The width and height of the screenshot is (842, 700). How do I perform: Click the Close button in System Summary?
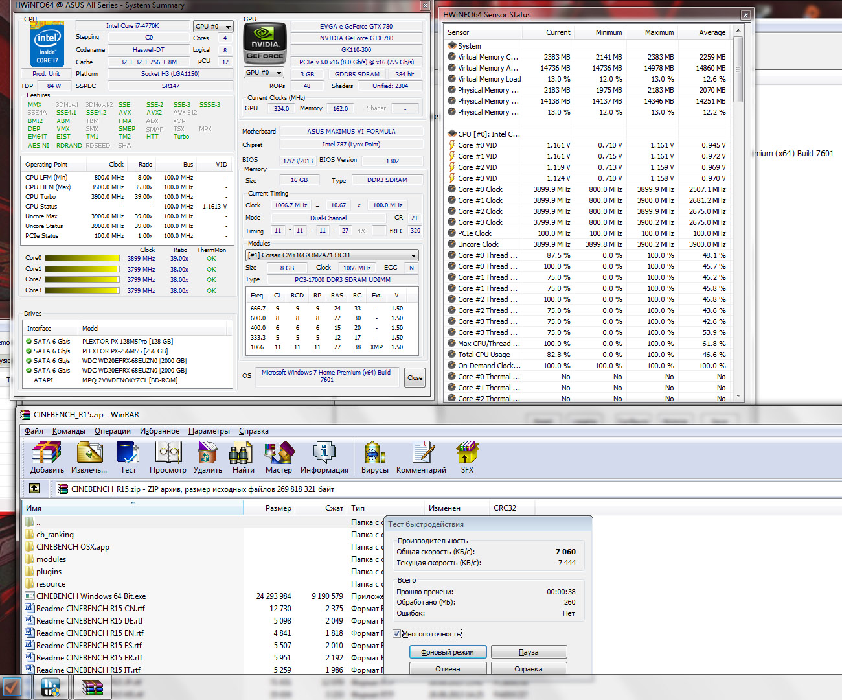(x=415, y=377)
